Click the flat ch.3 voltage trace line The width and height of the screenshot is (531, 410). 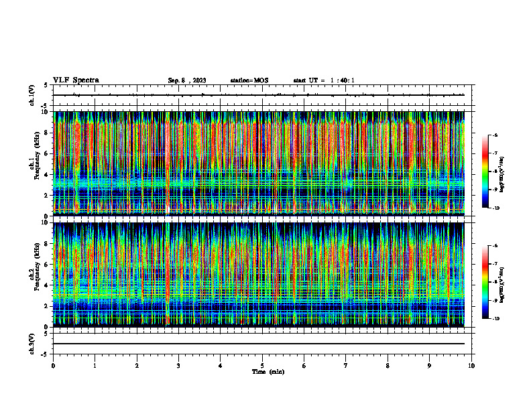[x=259, y=344]
